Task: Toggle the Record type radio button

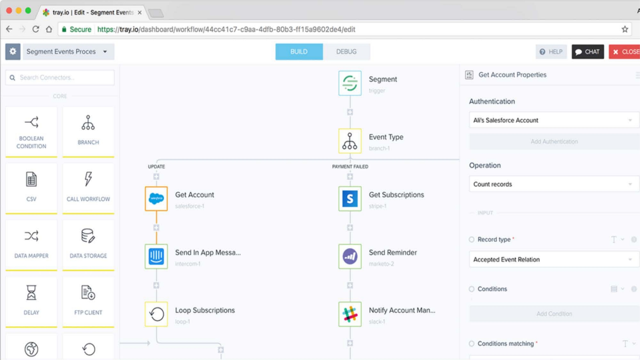Action: pyautogui.click(x=471, y=239)
